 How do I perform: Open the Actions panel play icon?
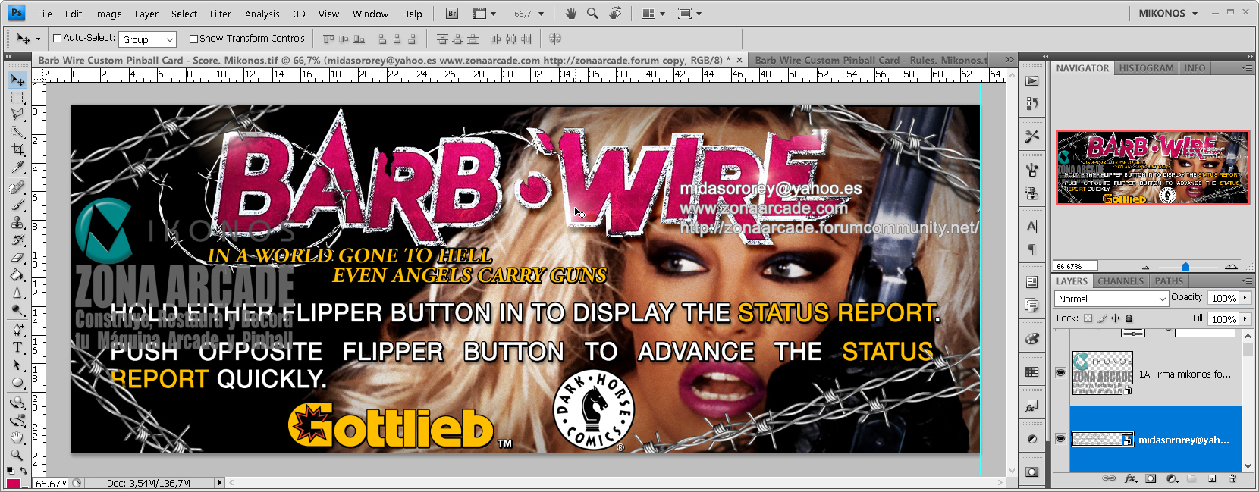pos(1032,81)
